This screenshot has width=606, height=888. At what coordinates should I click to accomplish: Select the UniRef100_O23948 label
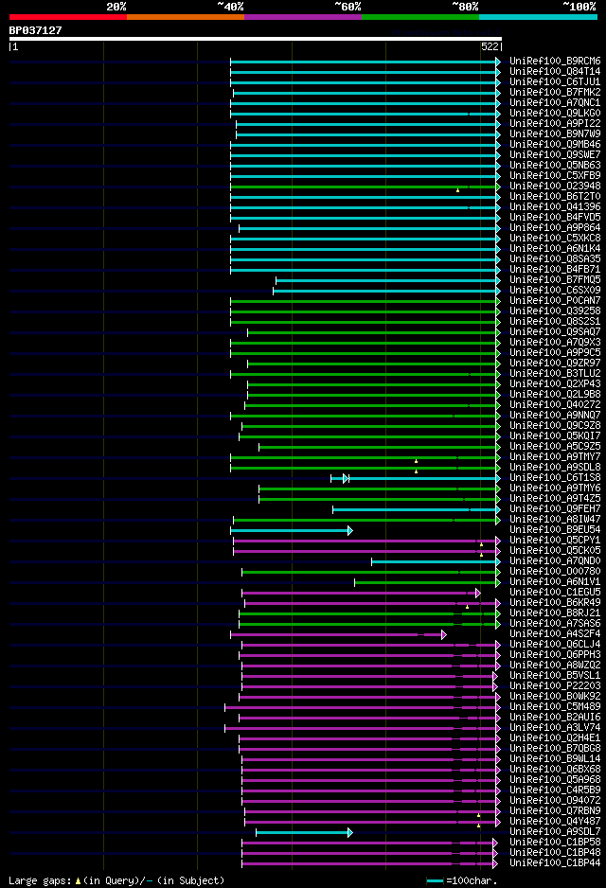pos(555,186)
